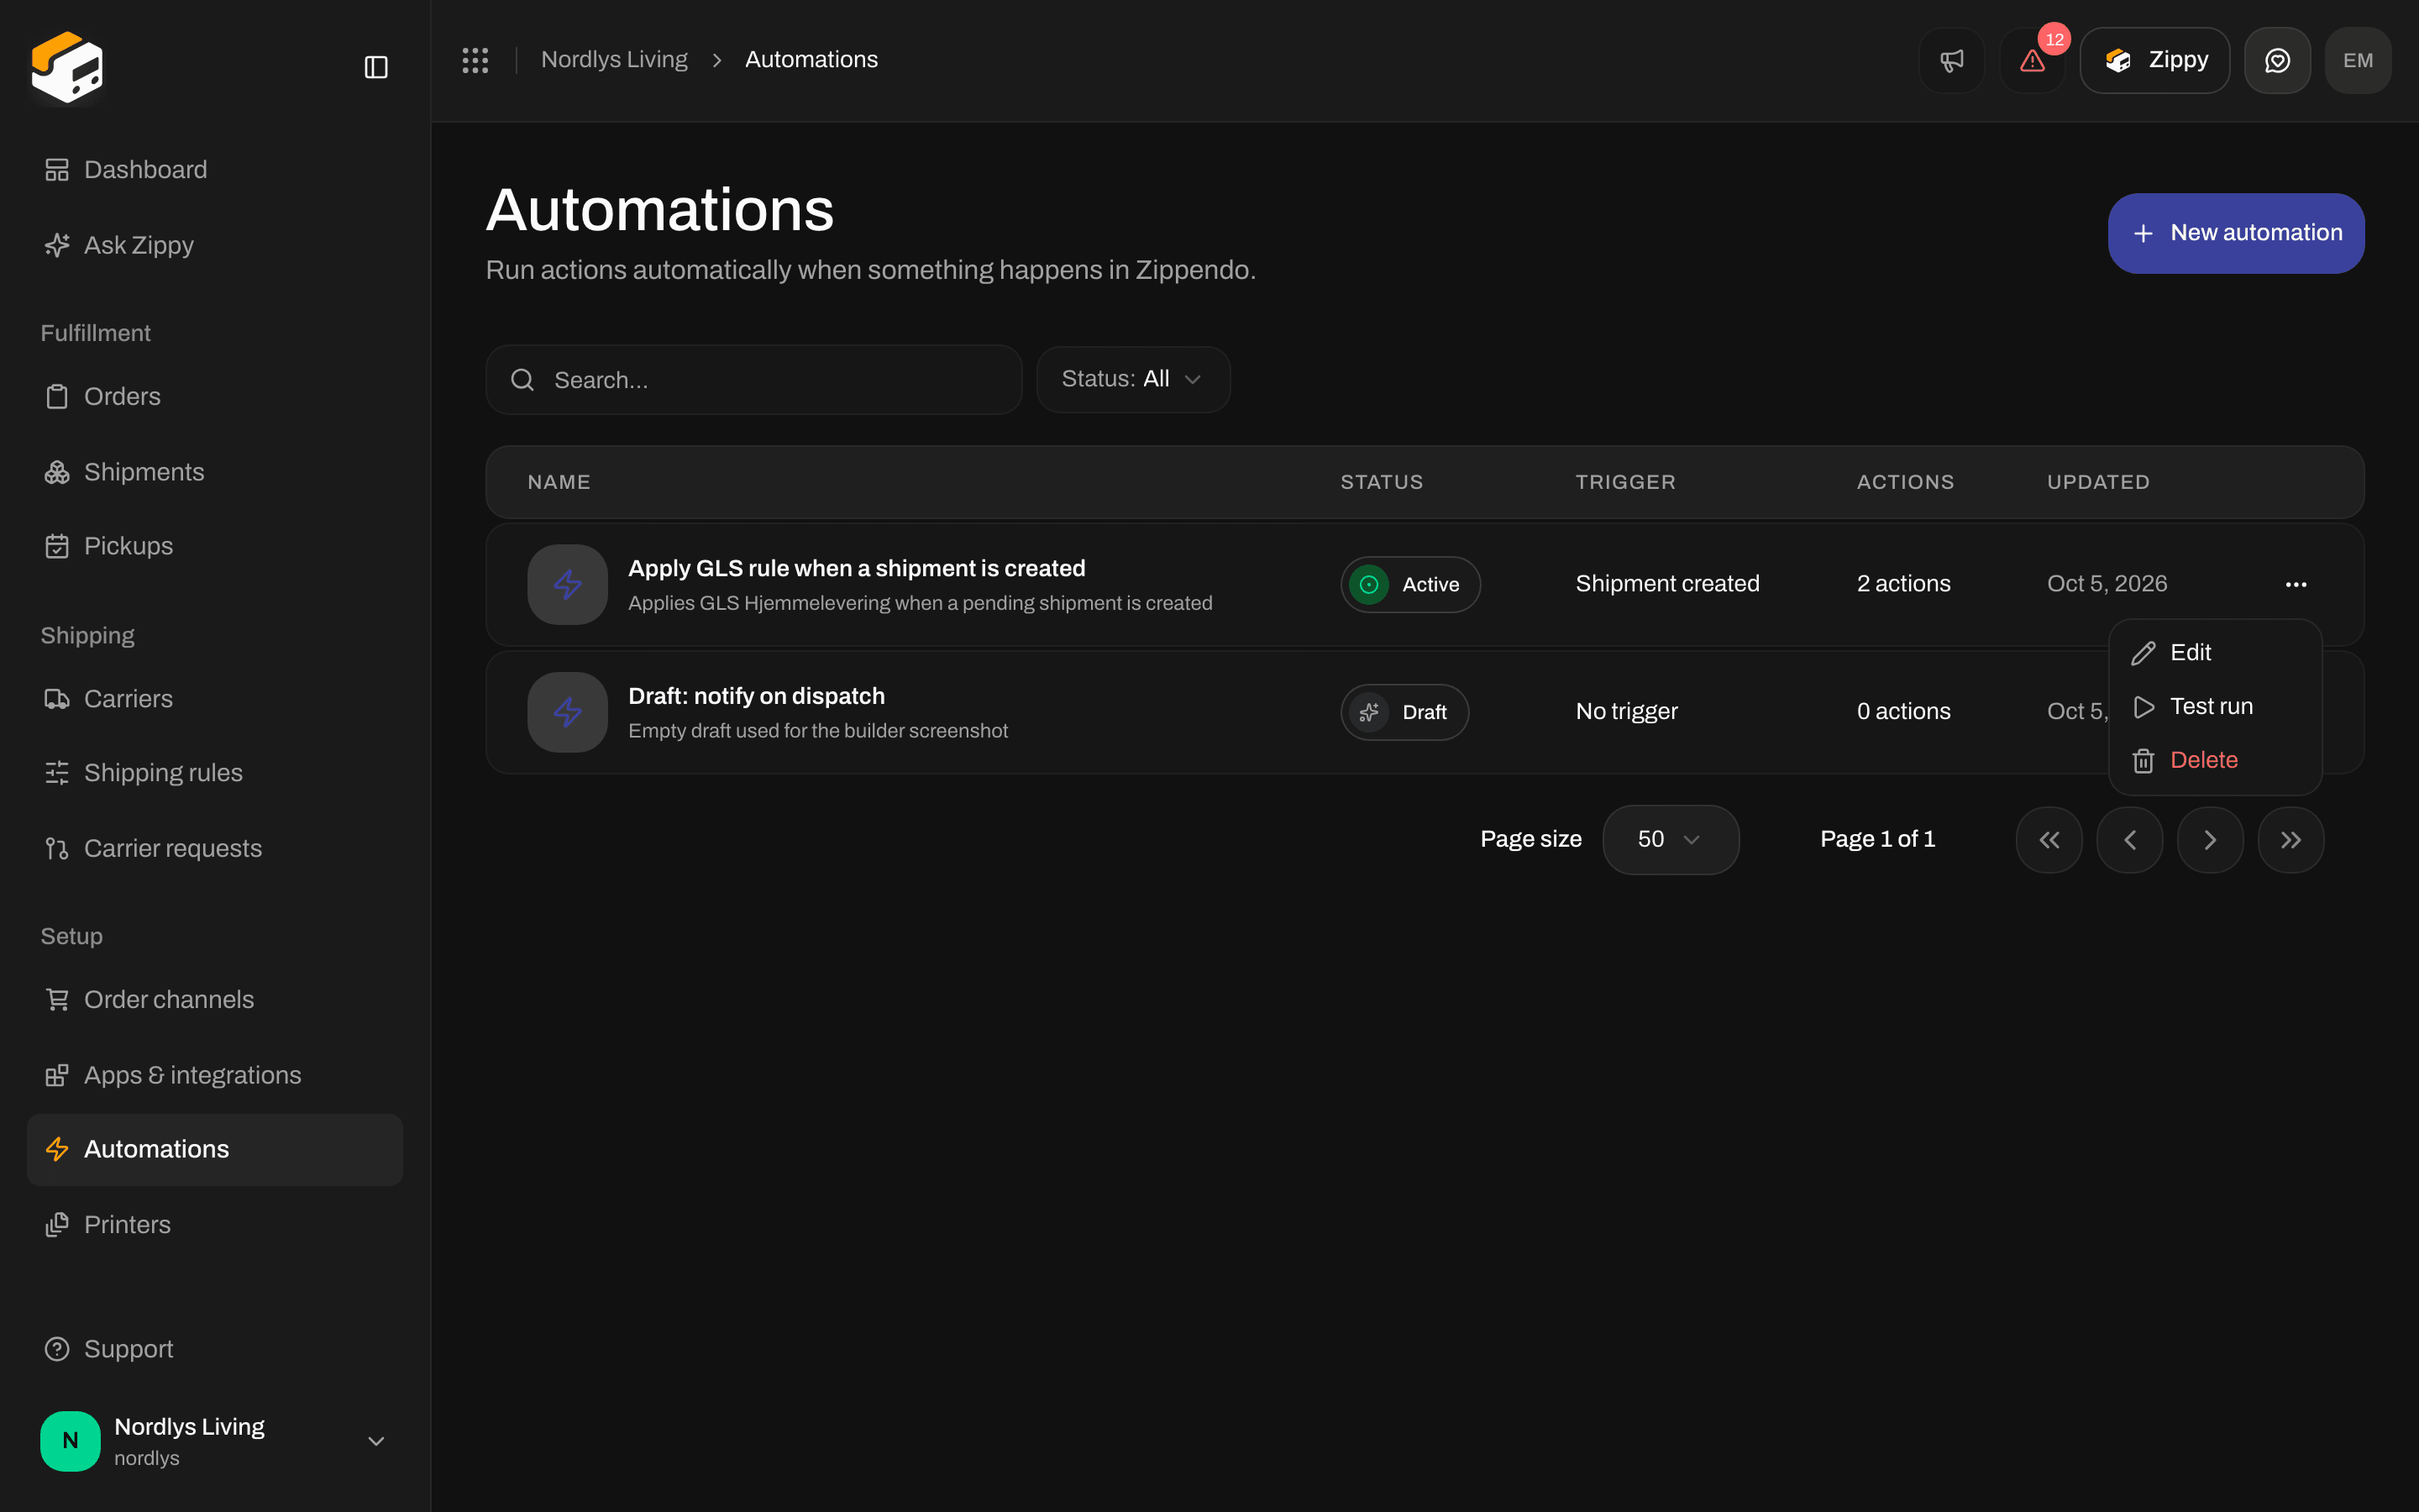
Task: Open Carrier requests in the sidebar
Action: point(215,848)
